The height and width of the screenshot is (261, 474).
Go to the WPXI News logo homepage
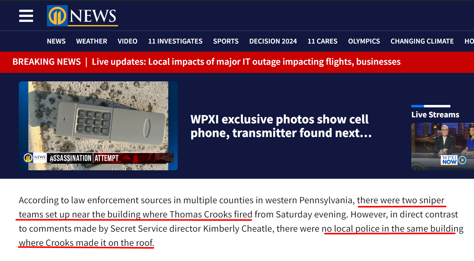pos(82,16)
